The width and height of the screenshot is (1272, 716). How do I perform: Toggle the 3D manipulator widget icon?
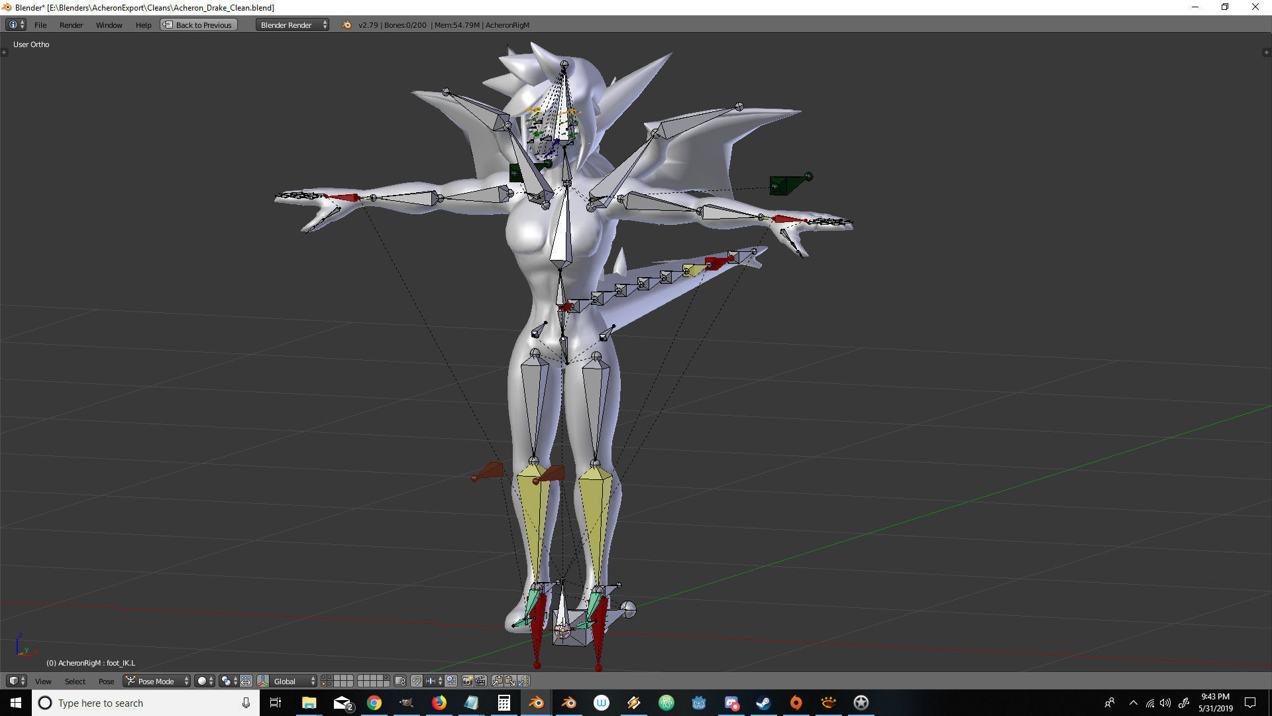point(263,681)
